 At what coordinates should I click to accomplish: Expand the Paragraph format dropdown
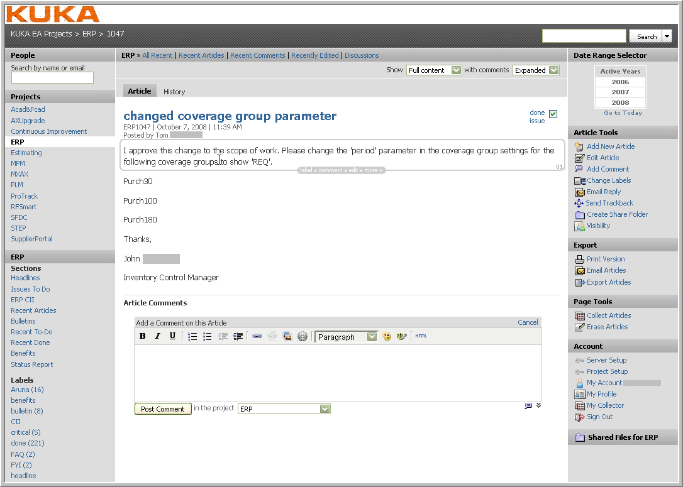point(346,337)
